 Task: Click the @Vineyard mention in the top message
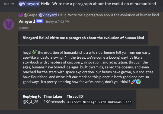(29, 4)
